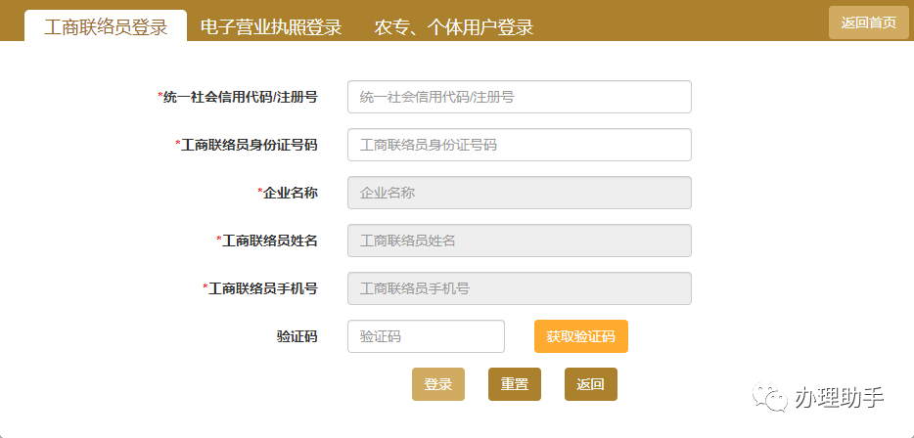Click the greyed 工商联络员手机号 field
The image size is (914, 438).
tap(520, 287)
